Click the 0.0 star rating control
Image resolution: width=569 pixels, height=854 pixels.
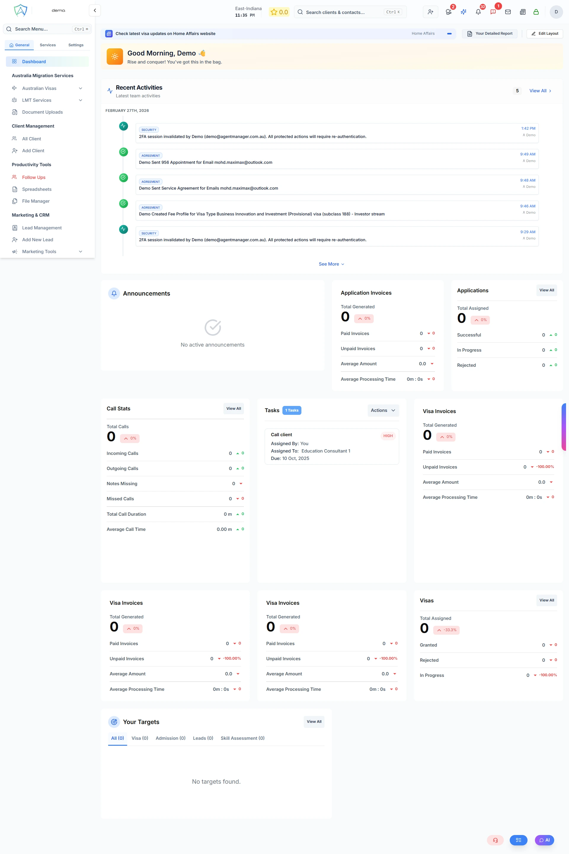pyautogui.click(x=279, y=12)
